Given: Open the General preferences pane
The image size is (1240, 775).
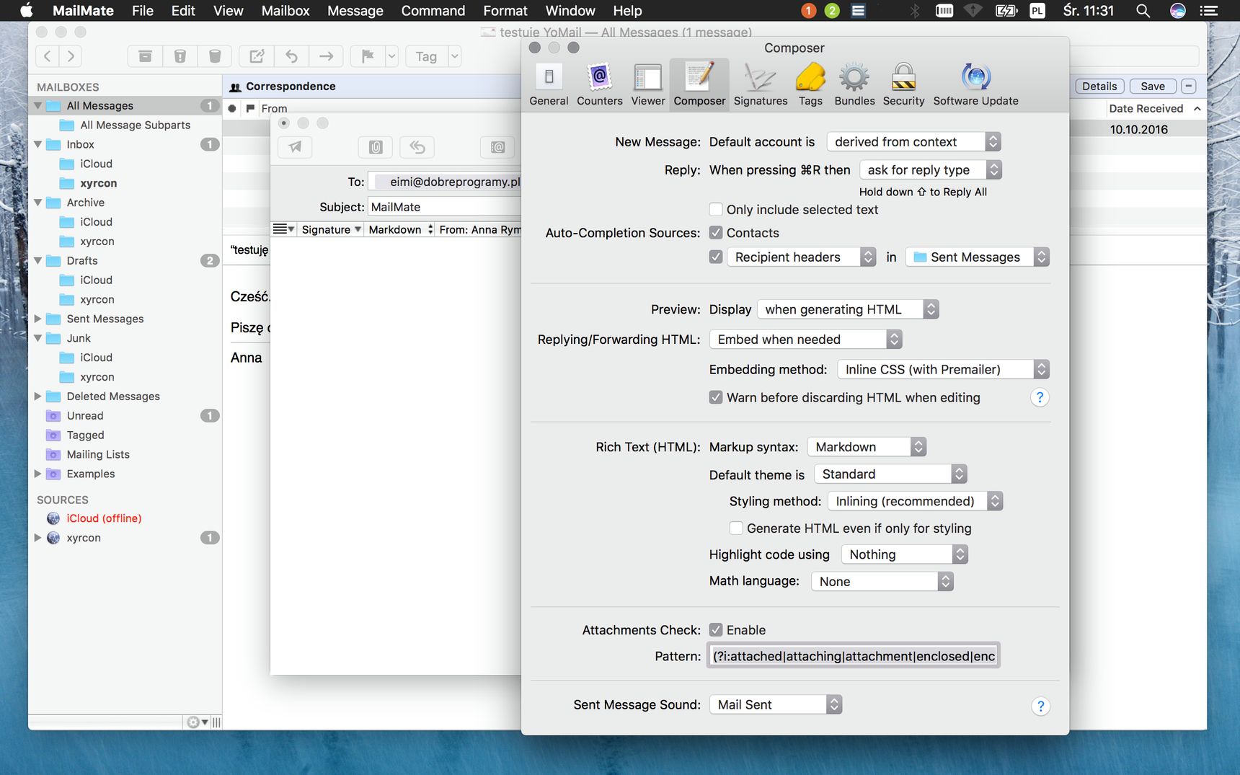Looking at the screenshot, I should [549, 84].
